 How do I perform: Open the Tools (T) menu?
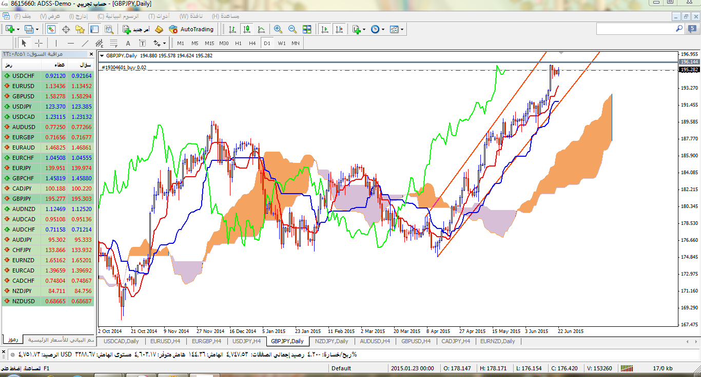pos(159,16)
